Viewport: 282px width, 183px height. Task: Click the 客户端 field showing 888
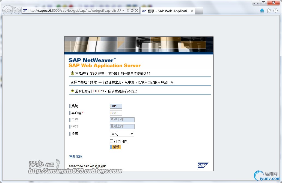(x=116, y=113)
